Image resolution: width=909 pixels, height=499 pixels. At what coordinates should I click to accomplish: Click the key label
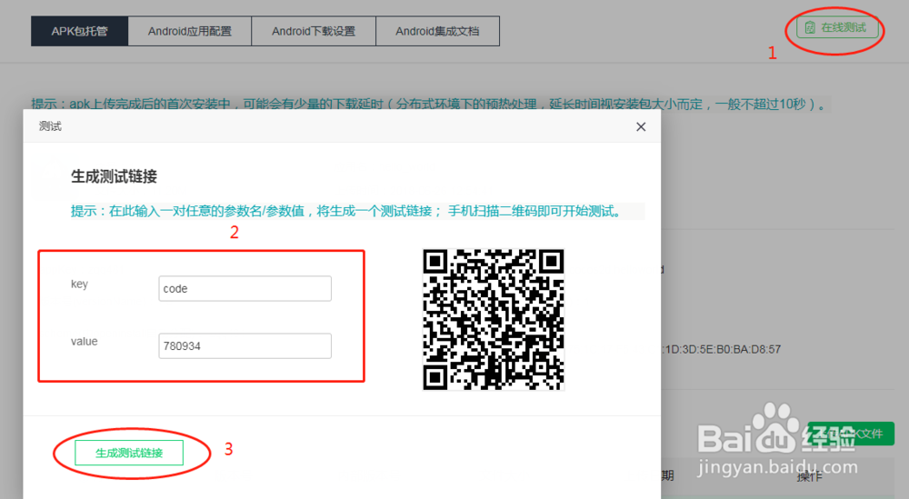point(79,284)
